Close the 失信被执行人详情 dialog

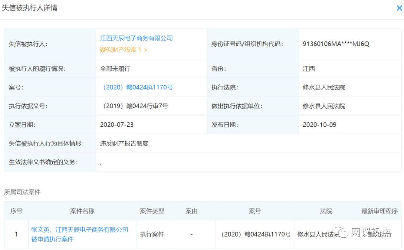click(399, 8)
